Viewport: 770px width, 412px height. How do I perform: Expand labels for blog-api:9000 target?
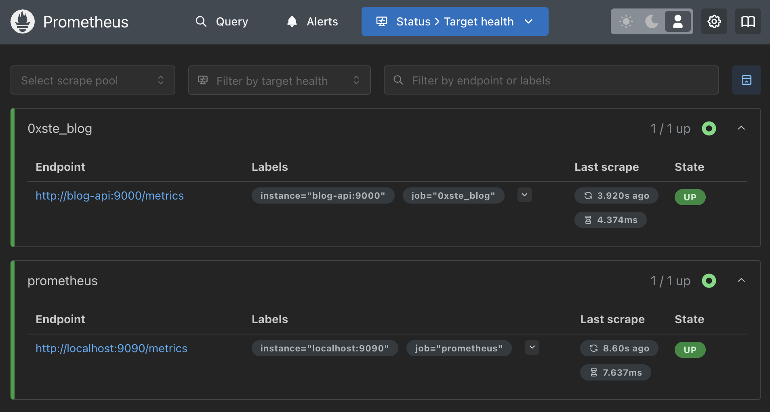coord(524,195)
